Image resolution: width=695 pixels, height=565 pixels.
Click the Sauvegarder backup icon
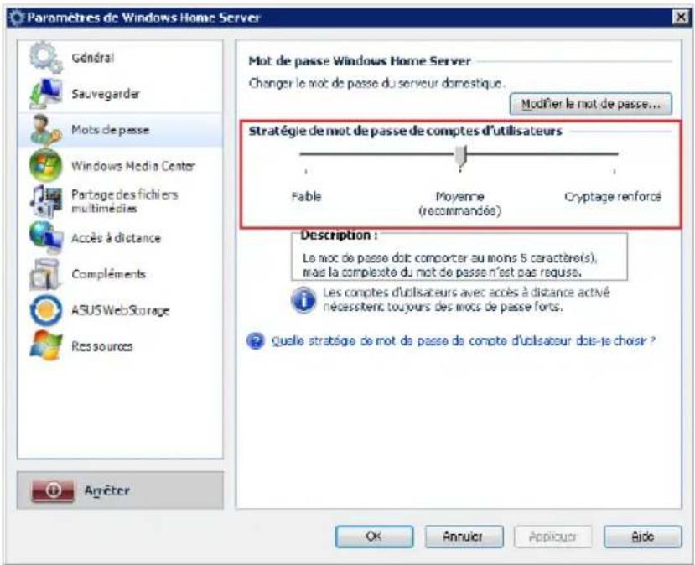[45, 93]
